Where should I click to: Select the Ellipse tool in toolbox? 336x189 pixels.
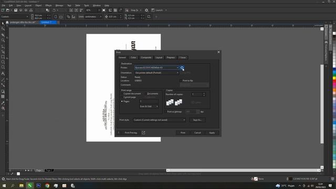3,62
